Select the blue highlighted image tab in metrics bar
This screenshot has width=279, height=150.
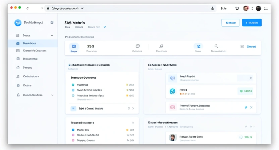tap(74, 48)
